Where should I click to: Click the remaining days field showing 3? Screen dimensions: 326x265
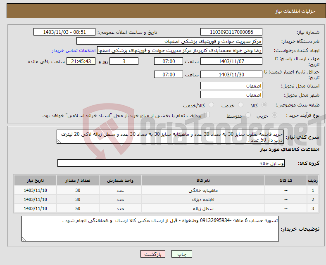pos(124,61)
